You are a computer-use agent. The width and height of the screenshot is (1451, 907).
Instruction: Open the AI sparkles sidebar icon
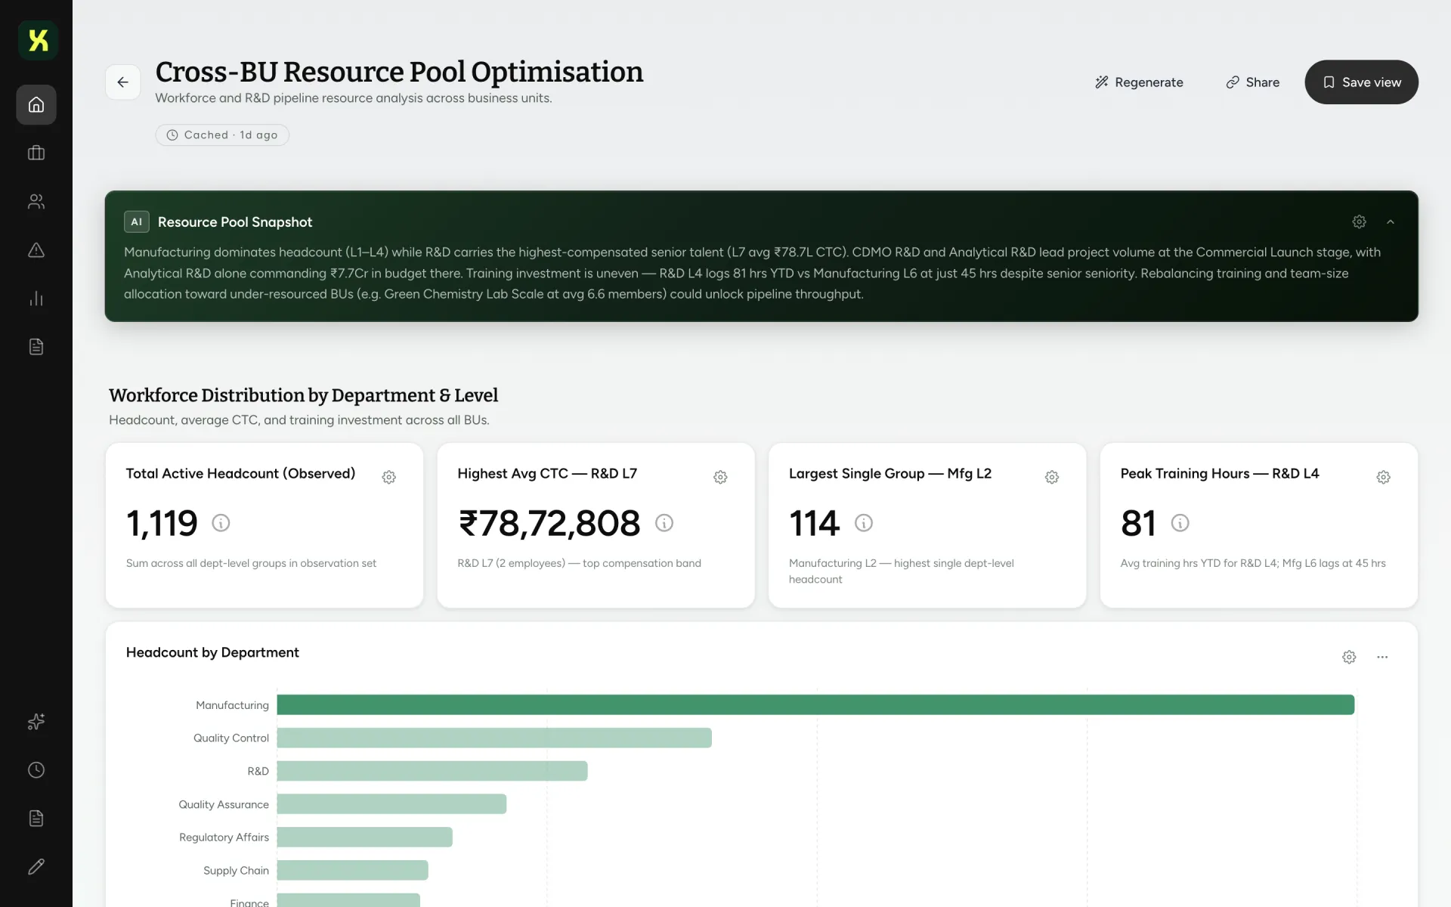click(36, 722)
